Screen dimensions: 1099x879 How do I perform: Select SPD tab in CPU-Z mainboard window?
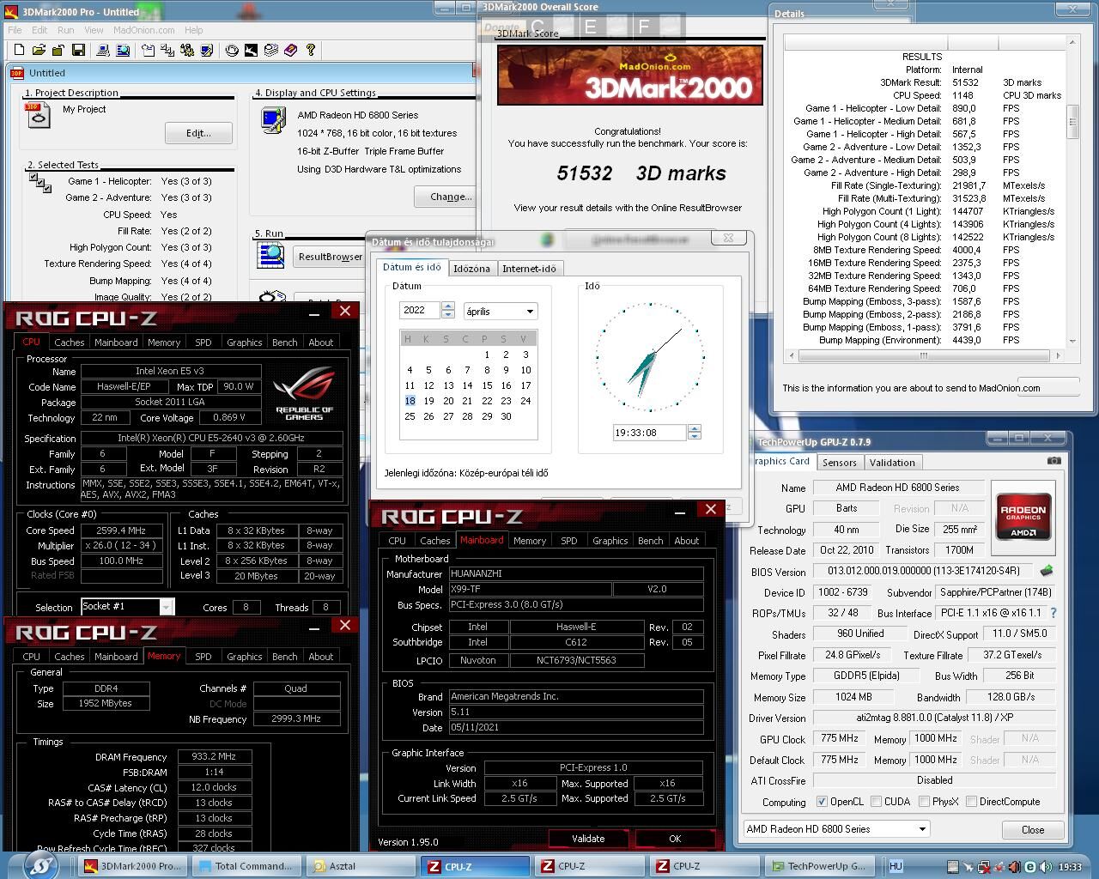pyautogui.click(x=568, y=541)
